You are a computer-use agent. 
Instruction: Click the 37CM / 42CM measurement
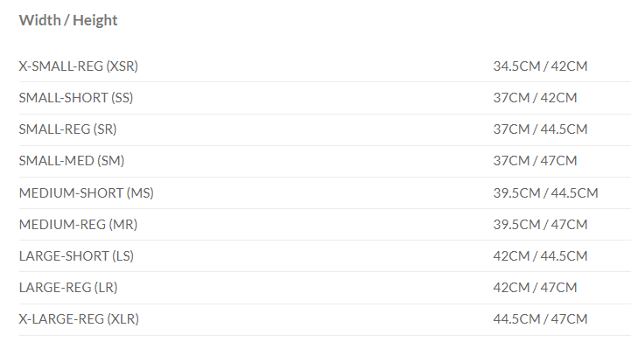535,97
